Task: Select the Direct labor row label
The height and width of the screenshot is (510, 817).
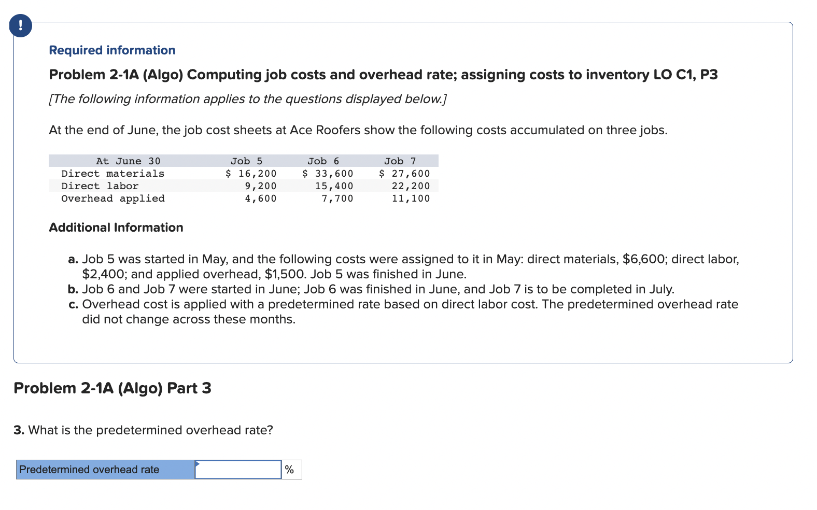Action: [x=100, y=186]
